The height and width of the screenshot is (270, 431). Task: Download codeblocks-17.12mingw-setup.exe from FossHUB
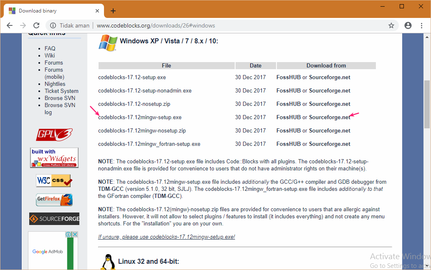(x=289, y=117)
